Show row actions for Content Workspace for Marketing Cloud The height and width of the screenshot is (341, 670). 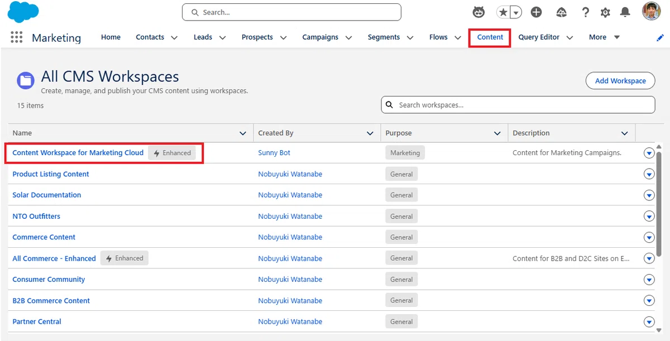[x=649, y=153]
